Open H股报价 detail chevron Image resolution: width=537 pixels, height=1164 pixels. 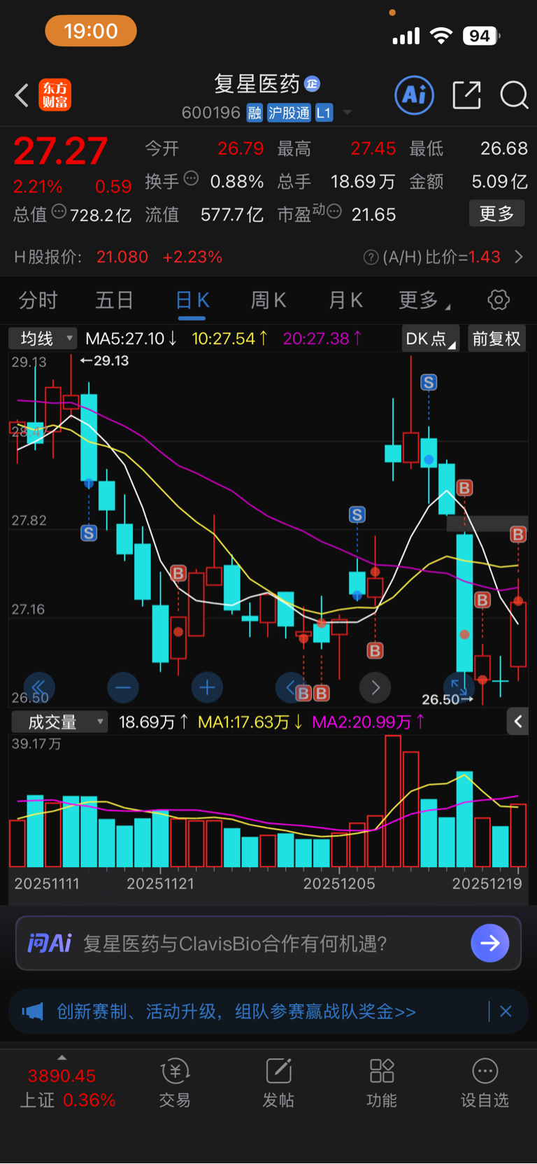pyautogui.click(x=519, y=257)
